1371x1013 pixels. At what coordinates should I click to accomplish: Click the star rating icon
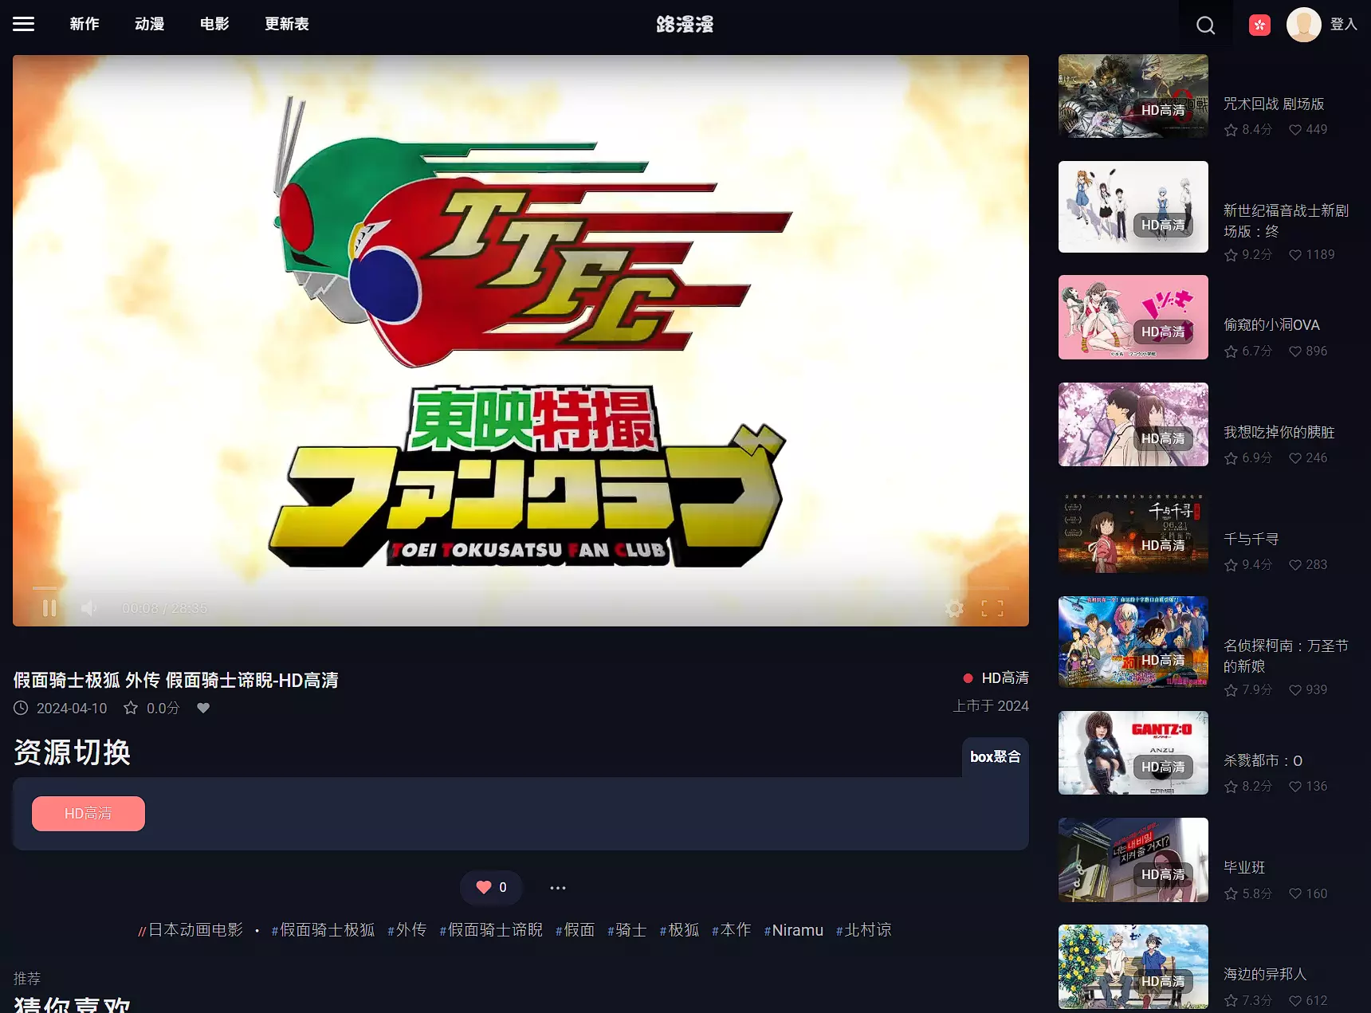pos(131,708)
